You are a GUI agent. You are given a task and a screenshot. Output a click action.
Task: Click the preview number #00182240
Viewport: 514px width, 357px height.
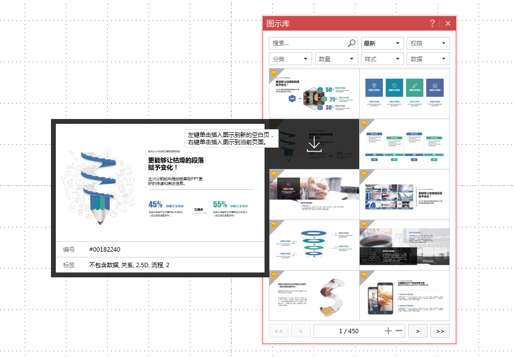coord(104,249)
